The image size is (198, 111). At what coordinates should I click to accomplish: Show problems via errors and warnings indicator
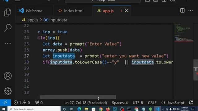[22, 103]
